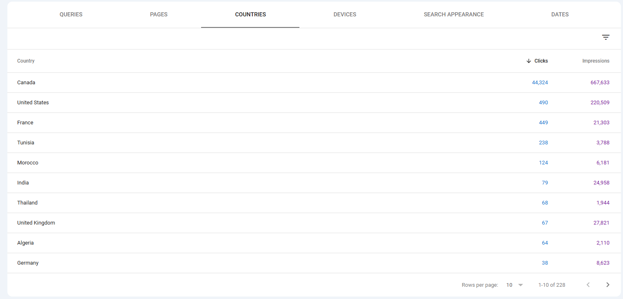
Task: Click the sort arrow beside Clicks
Action: point(529,61)
